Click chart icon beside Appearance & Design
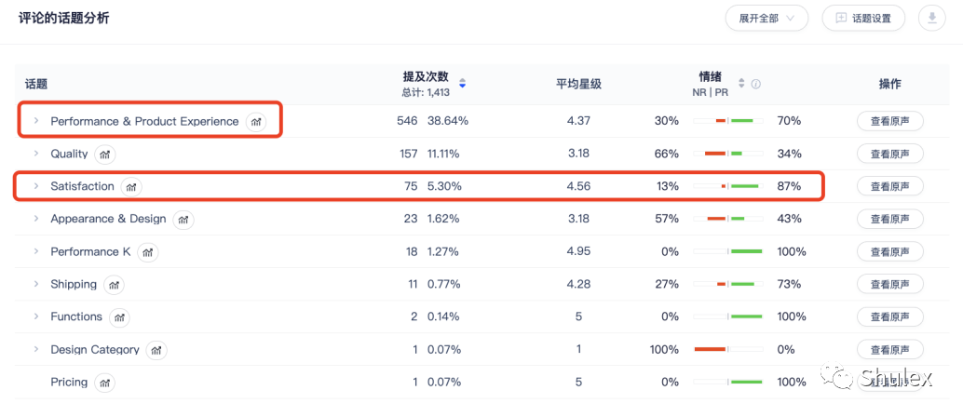Viewport: 963px width, 417px height. click(x=183, y=220)
